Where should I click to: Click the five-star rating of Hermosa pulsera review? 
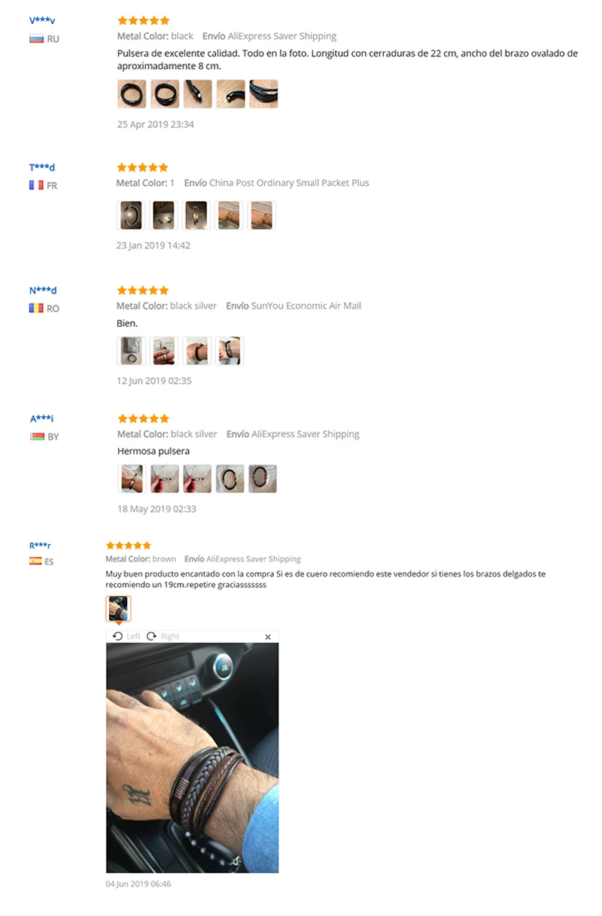tap(143, 418)
